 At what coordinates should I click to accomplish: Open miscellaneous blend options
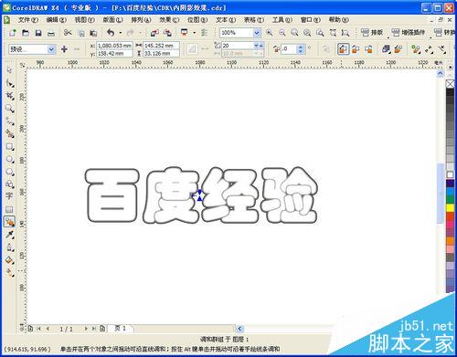pos(416,49)
